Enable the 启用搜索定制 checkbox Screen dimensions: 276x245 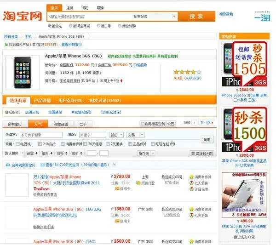143,124
